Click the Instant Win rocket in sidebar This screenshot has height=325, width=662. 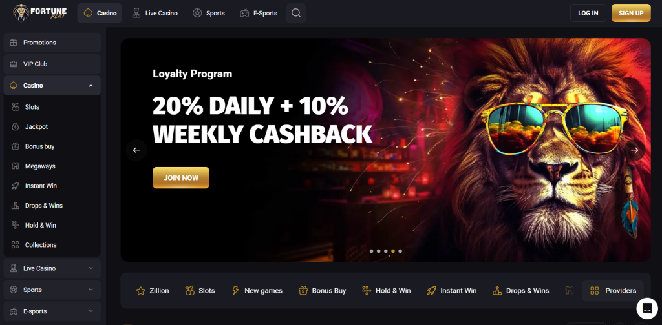point(16,186)
